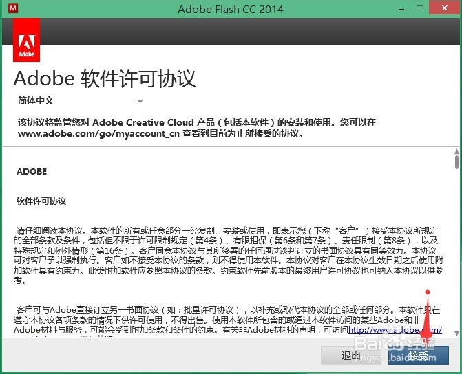The image size is (462, 374).
Task: Click the 接受 (Accept) button
Action: (x=419, y=355)
